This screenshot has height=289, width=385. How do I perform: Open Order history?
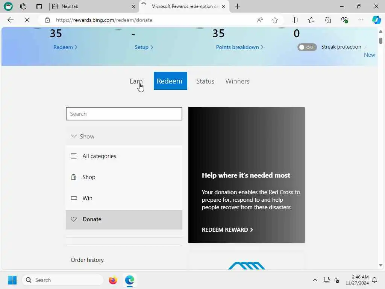click(87, 260)
